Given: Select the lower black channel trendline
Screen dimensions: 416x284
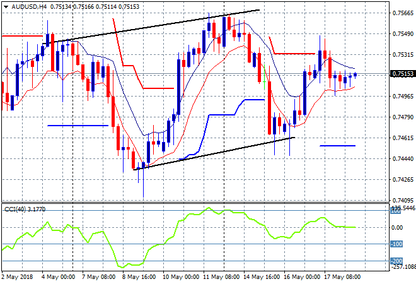Looking at the screenshot, I should [x=214, y=153].
